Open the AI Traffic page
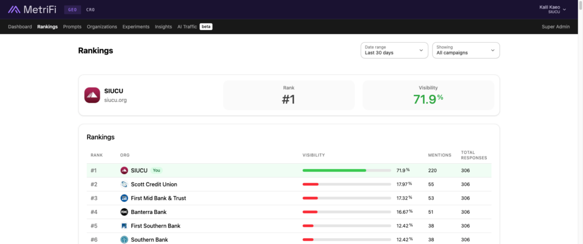The width and height of the screenshot is (583, 244). pos(187,27)
